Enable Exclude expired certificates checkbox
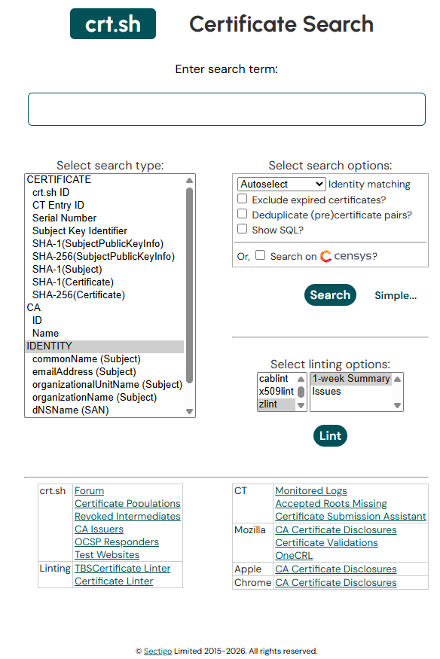This screenshot has width=440, height=659. (x=243, y=198)
